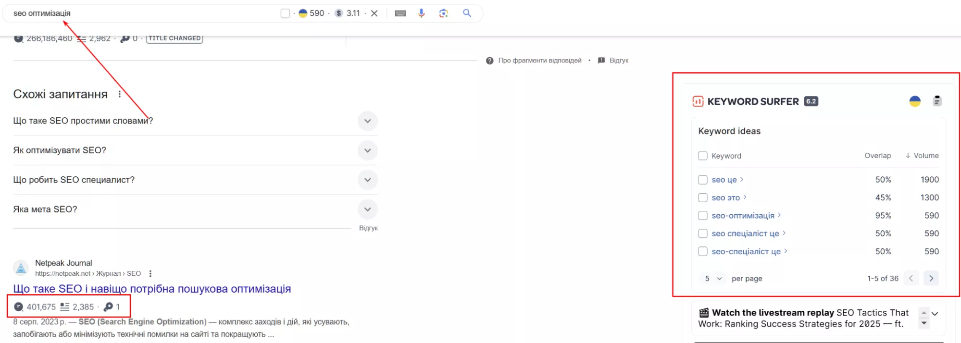Check the 'seo-спеціаліст це' keyword checkbox
This screenshot has width=961, height=343.
point(703,251)
